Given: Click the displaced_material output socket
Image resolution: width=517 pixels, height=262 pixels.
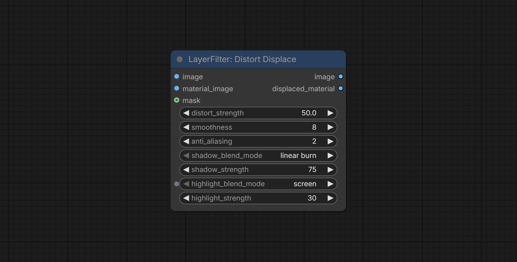Looking at the screenshot, I should 341,88.
